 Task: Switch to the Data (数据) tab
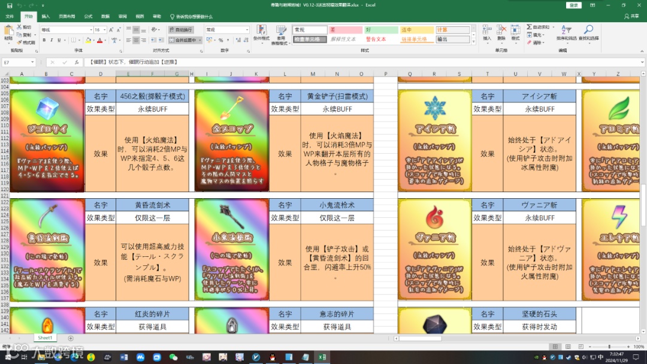(105, 17)
